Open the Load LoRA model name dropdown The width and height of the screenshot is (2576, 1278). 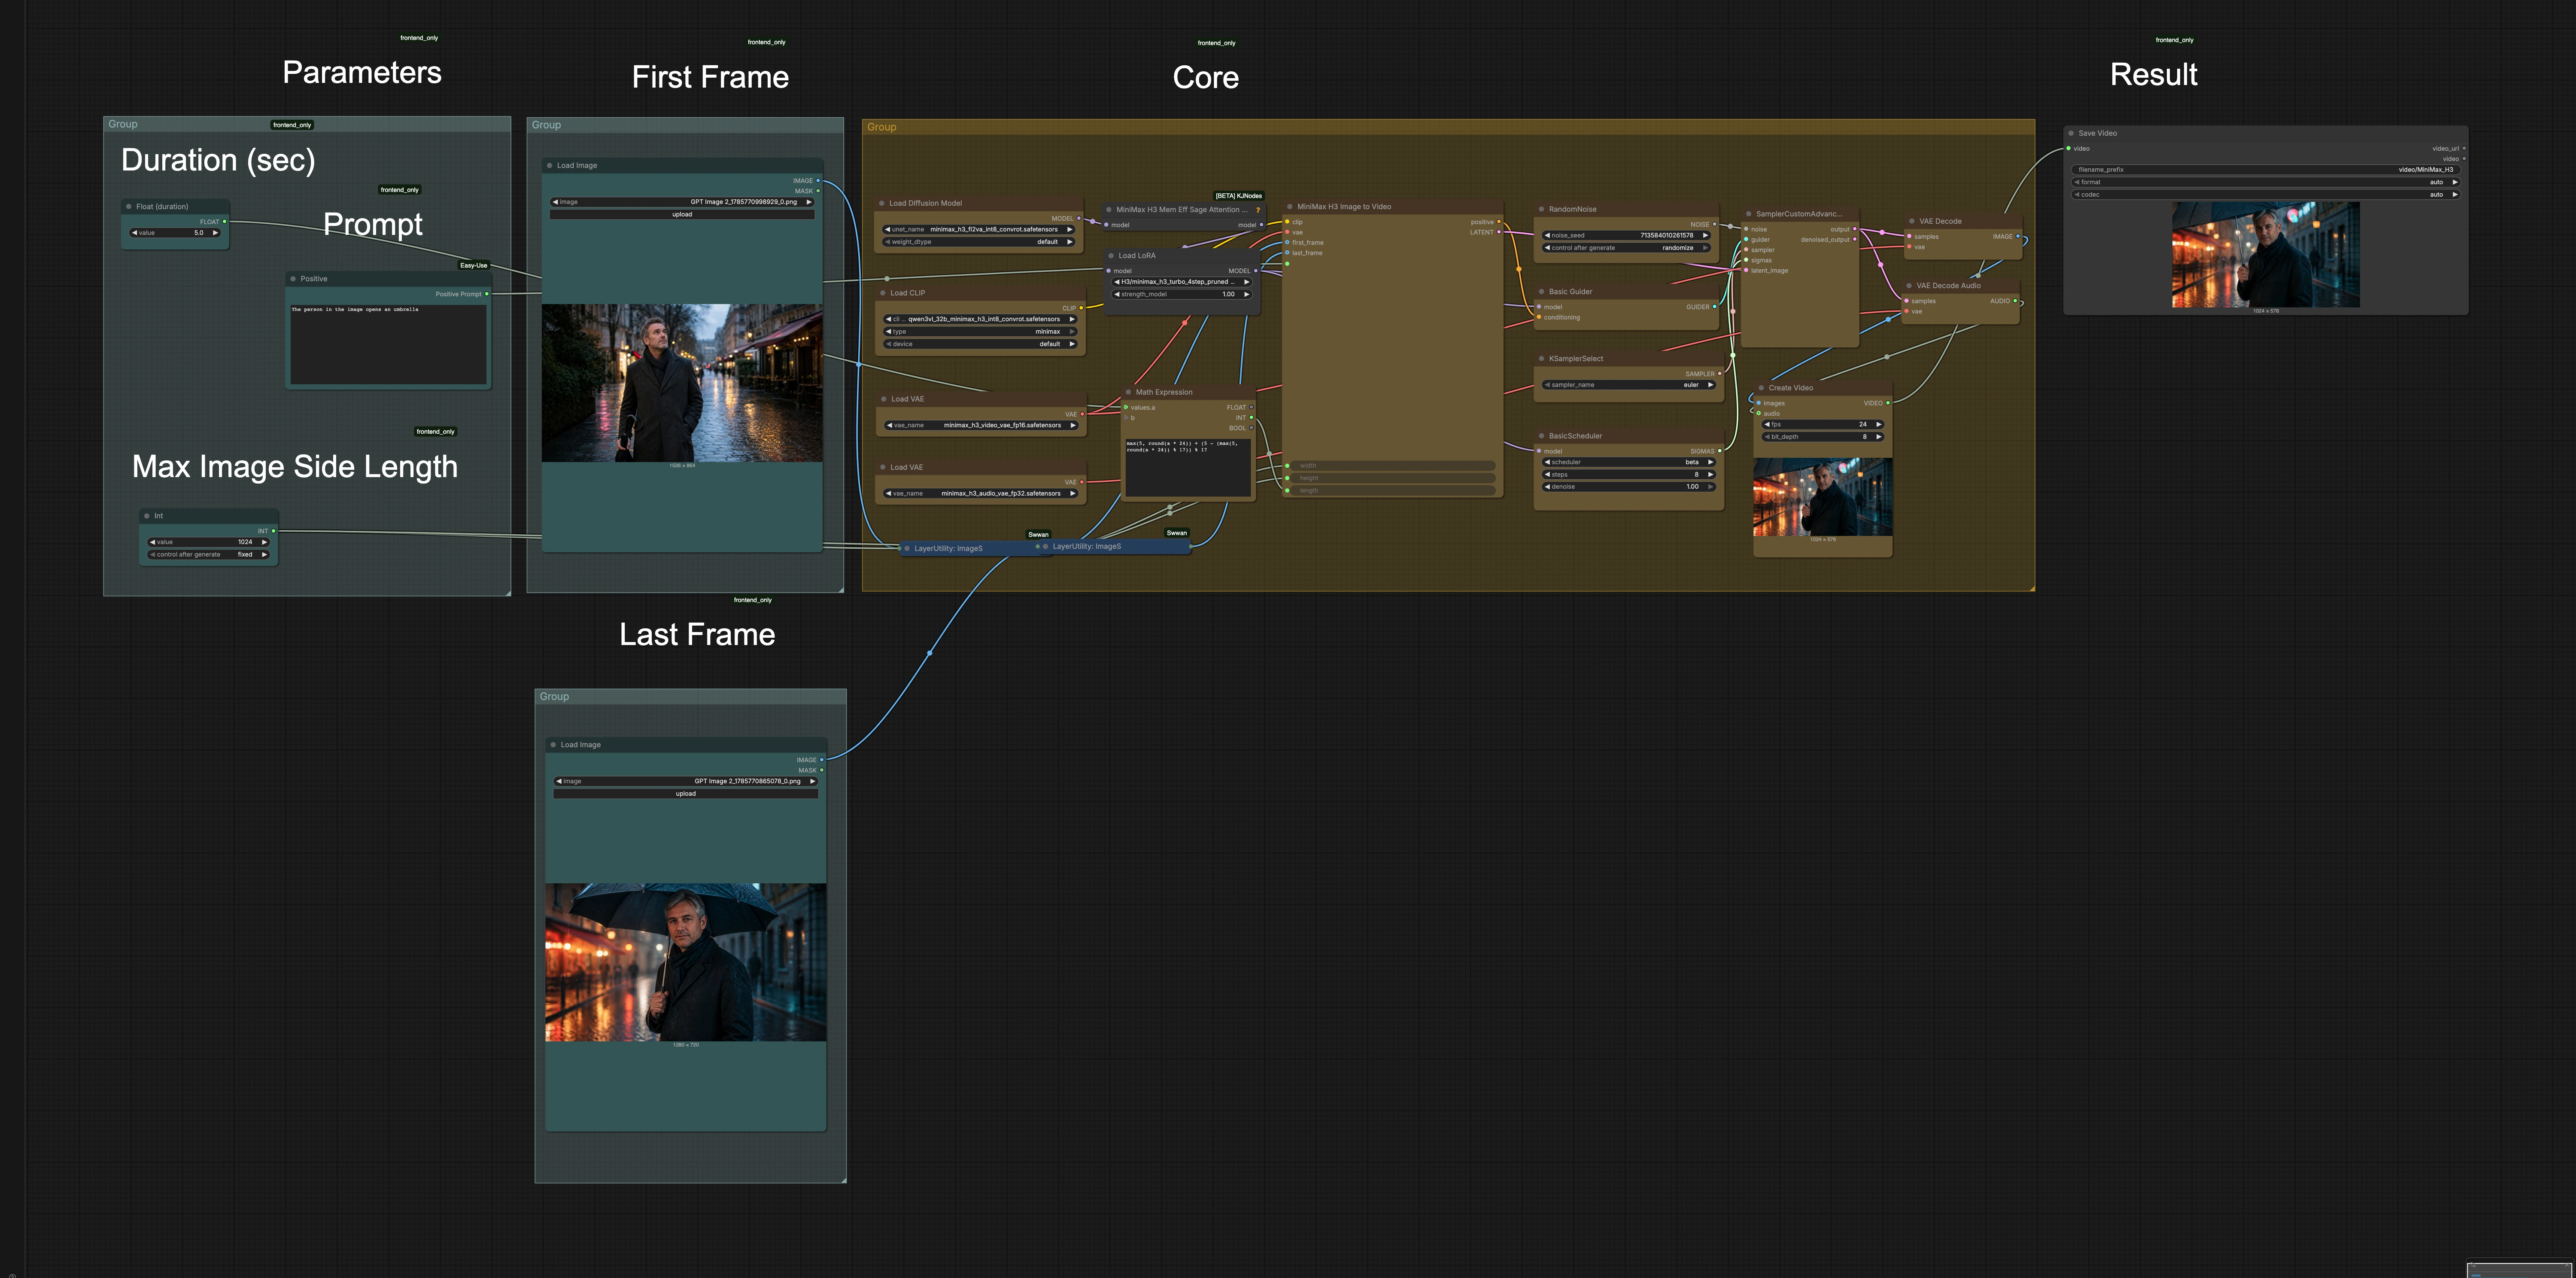(x=1182, y=282)
